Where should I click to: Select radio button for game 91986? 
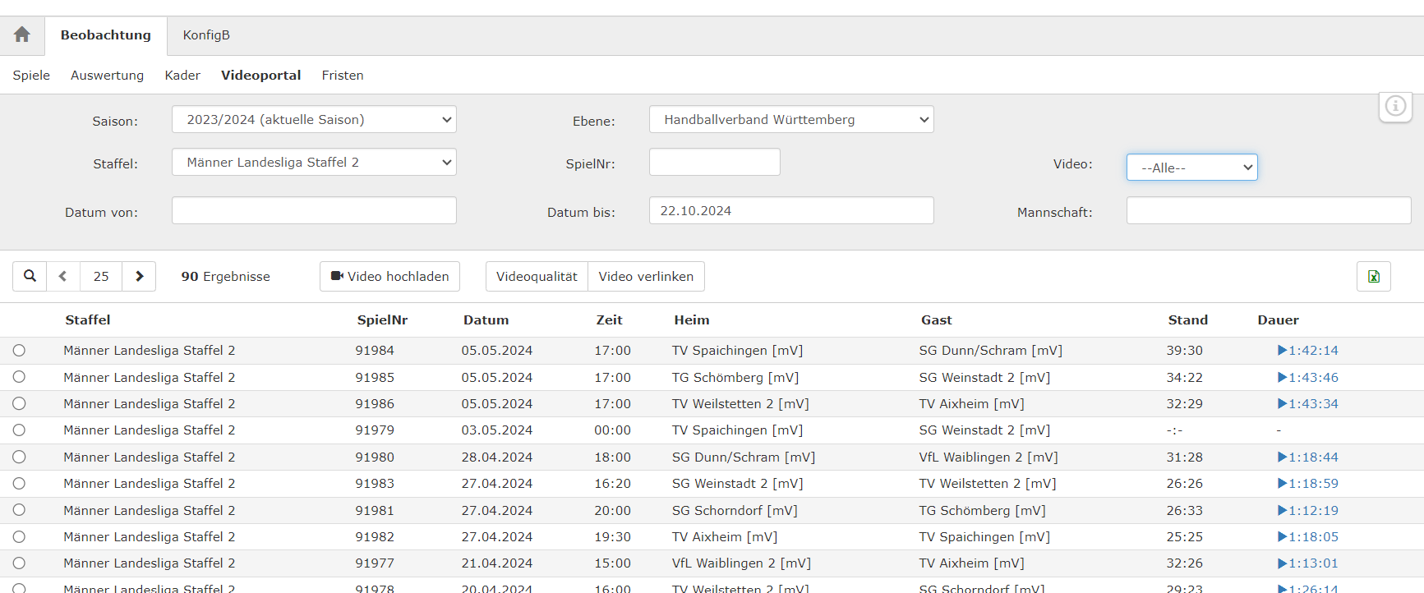tap(19, 404)
